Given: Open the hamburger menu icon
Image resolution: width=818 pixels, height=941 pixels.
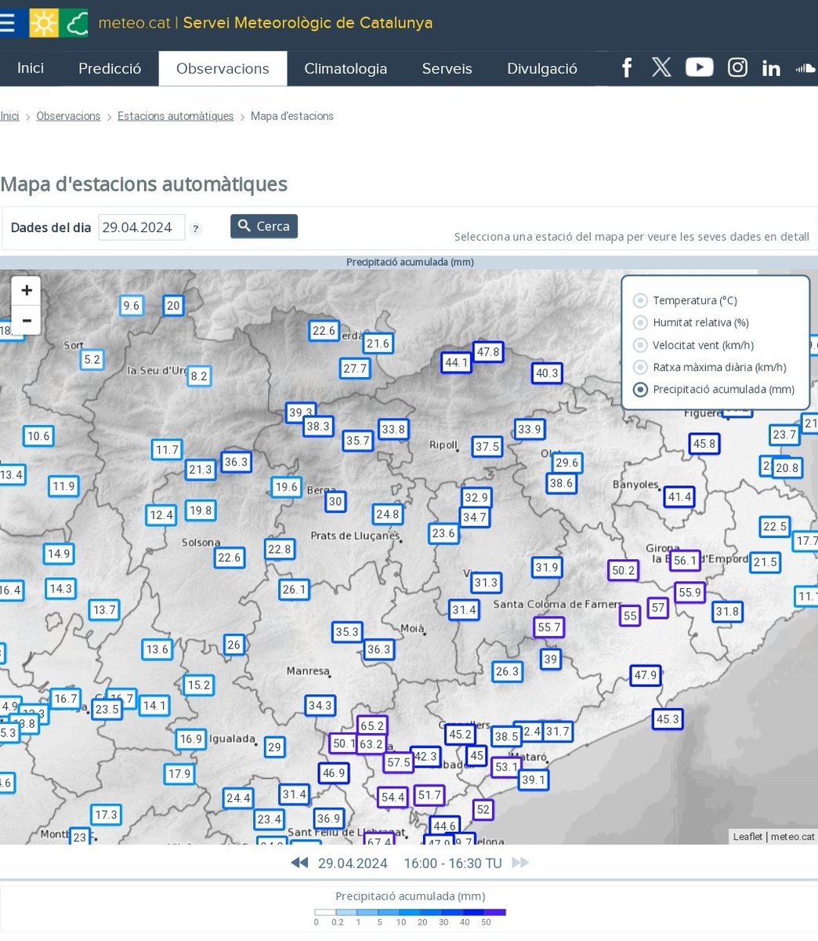Looking at the screenshot, I should (x=7, y=23).
